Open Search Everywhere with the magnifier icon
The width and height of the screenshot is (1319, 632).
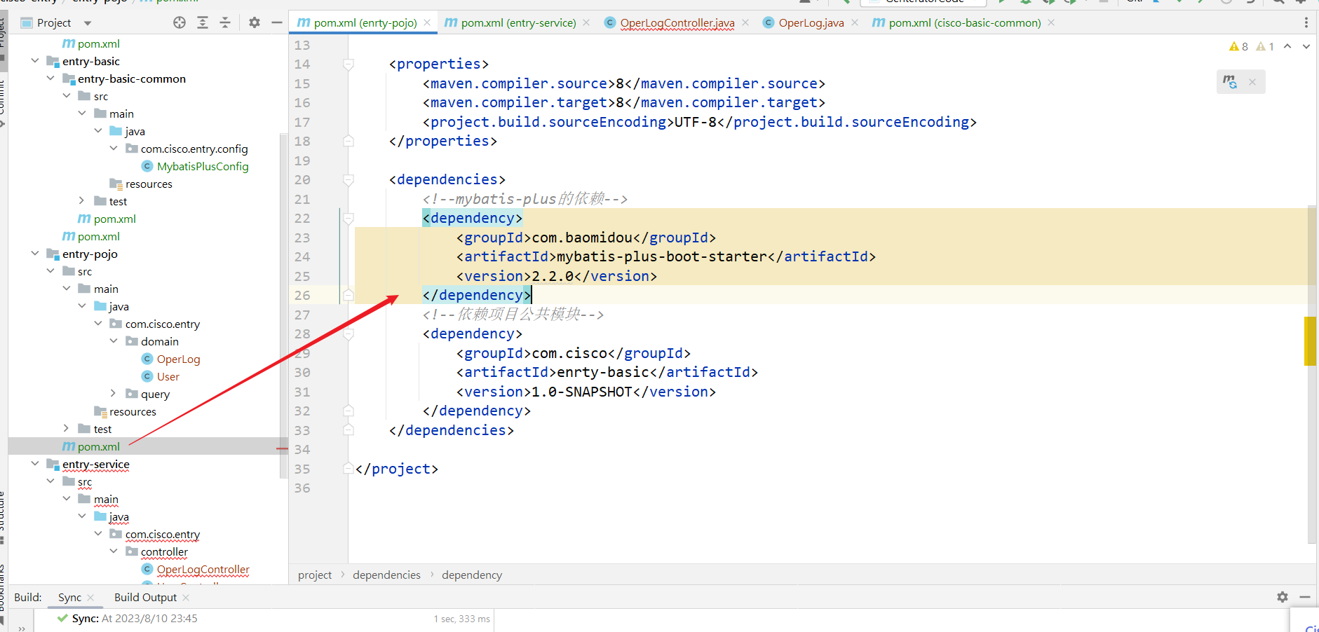[x=1278, y=3]
